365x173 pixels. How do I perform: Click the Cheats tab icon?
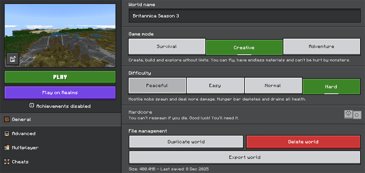click(7, 162)
